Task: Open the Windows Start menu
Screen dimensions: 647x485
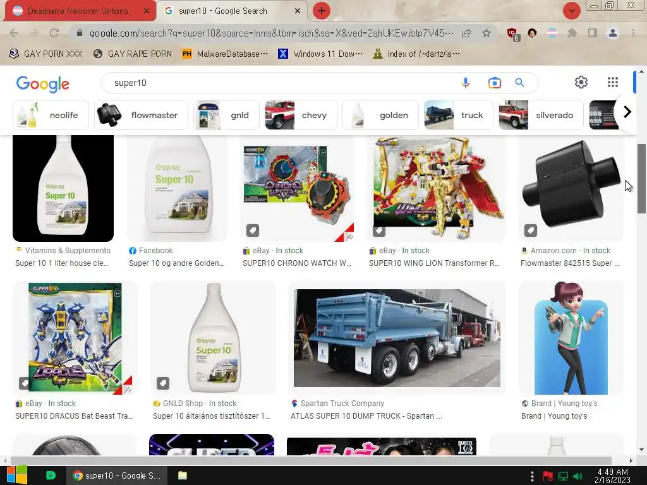Action: click(x=17, y=476)
